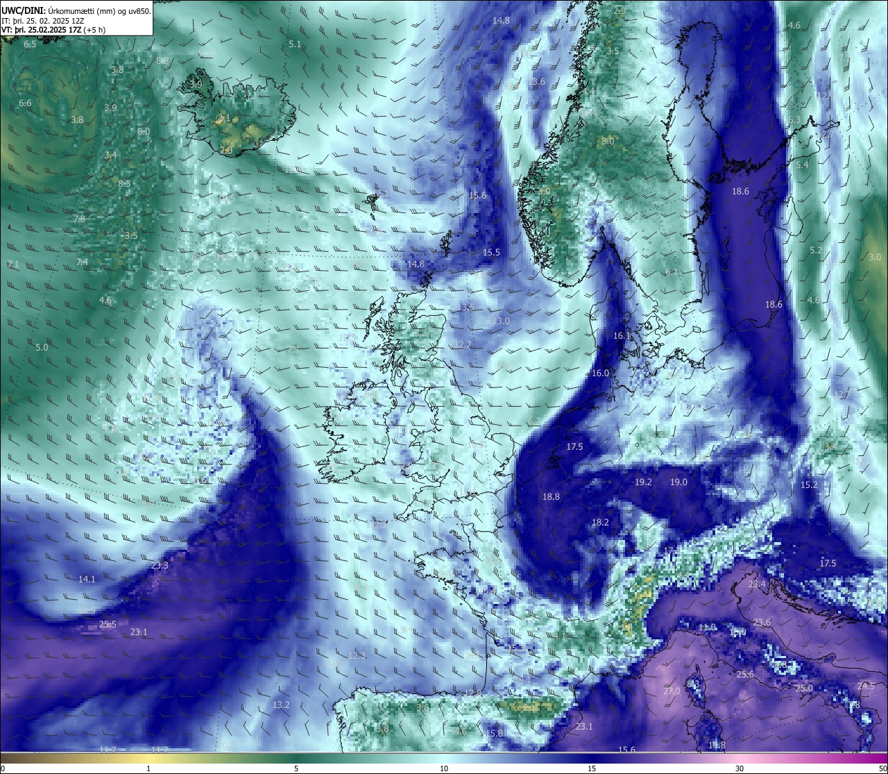Screen dimensions: 888x774
Task: Click the 5.2 value label
Action: click(816, 251)
